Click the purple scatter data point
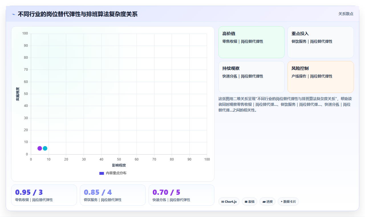365x217 pixels. click(40, 148)
